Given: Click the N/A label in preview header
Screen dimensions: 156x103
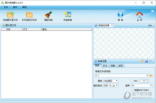Looking at the screenshot, I should (150, 25).
